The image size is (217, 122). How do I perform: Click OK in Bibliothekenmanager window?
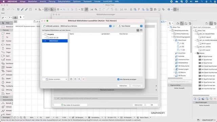[x=152, y=105]
